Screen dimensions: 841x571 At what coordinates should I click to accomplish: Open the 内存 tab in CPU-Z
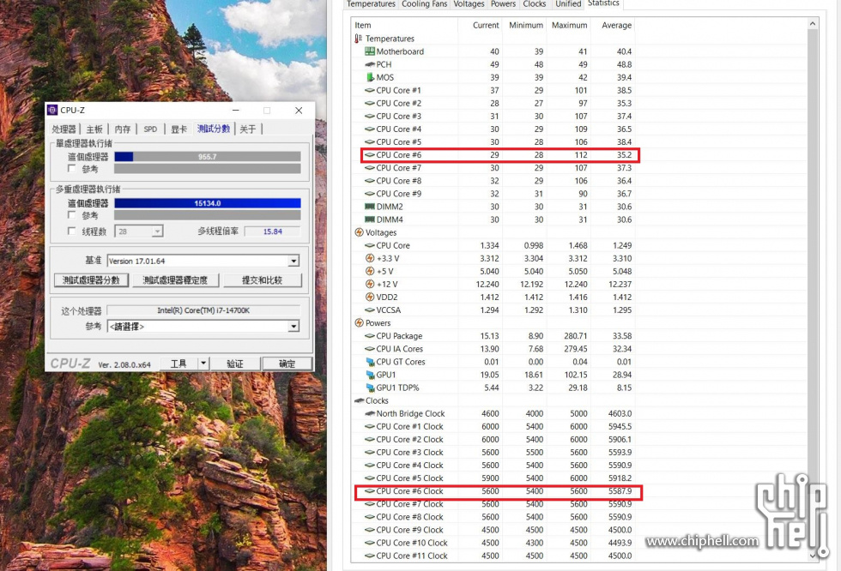[x=123, y=129]
